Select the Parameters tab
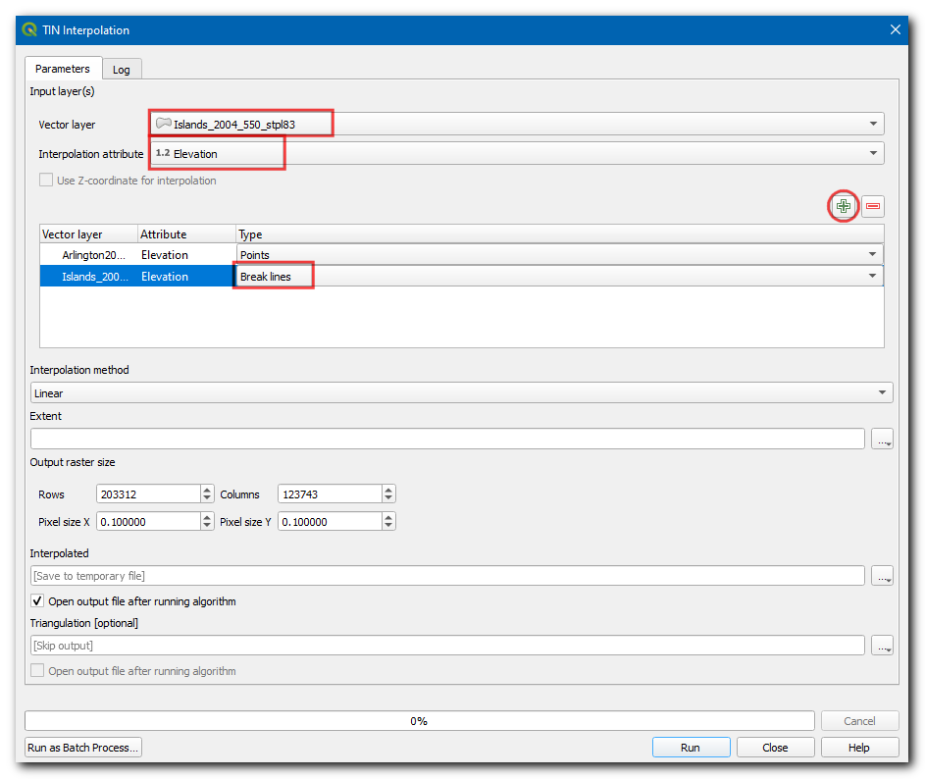This screenshot has width=925, height=779. pyautogui.click(x=63, y=69)
